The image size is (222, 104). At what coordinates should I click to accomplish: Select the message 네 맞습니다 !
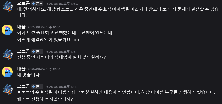29,75
